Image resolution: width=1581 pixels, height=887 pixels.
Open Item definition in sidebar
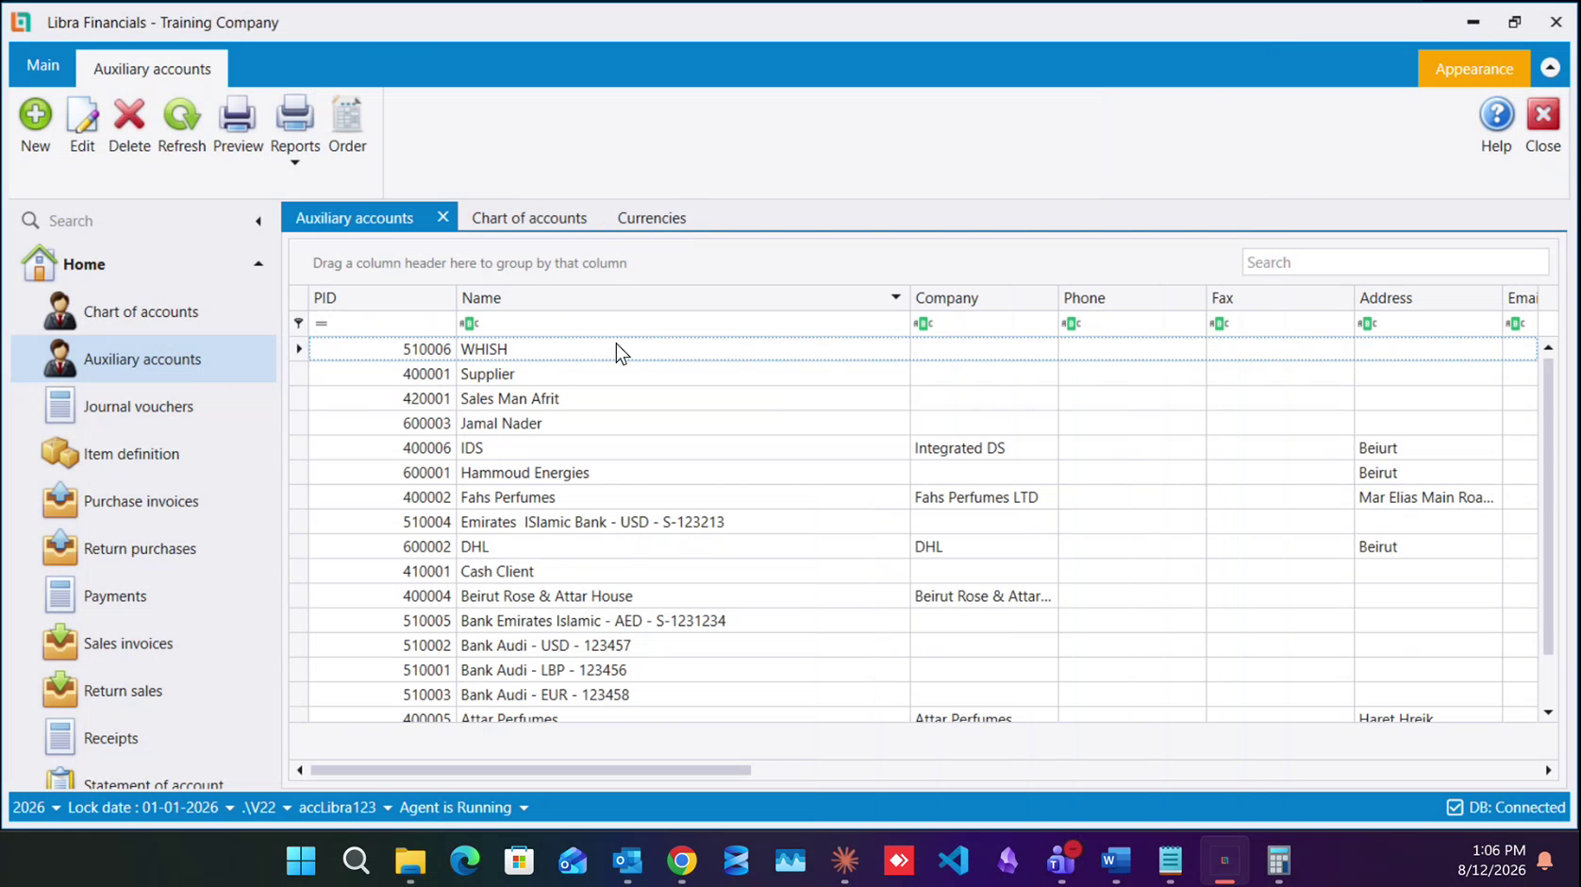pyautogui.click(x=131, y=454)
